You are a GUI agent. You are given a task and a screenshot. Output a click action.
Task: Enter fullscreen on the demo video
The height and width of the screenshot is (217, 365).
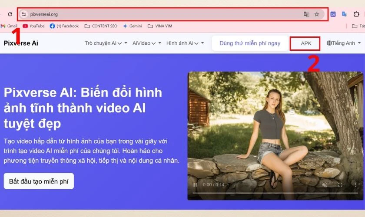point(340,185)
